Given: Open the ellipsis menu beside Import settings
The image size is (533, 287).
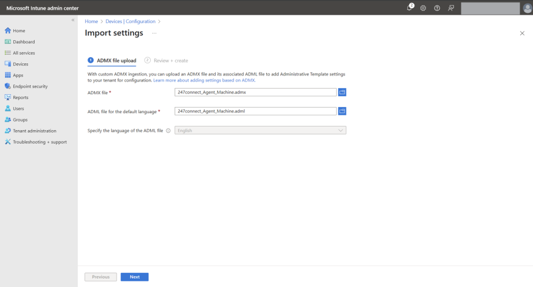Looking at the screenshot, I should coord(154,33).
